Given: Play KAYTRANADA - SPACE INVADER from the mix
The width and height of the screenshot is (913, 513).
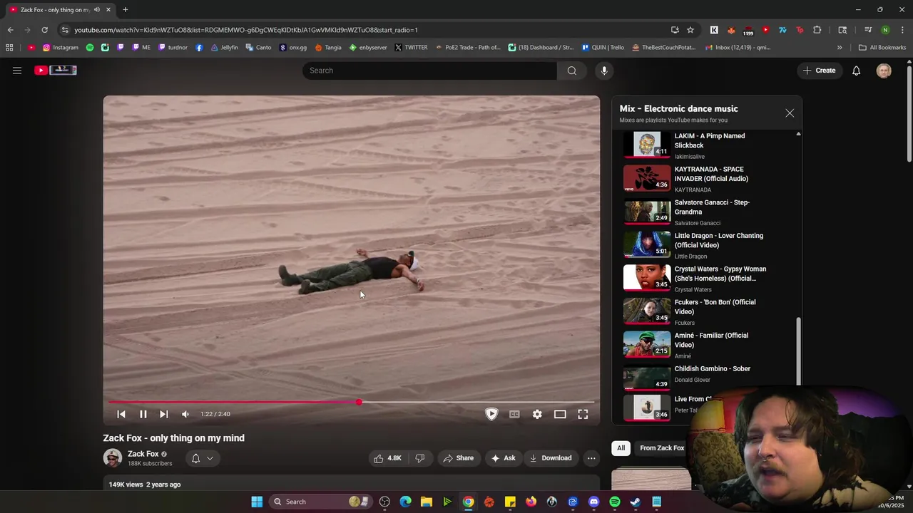Looking at the screenshot, I should pyautogui.click(x=709, y=178).
